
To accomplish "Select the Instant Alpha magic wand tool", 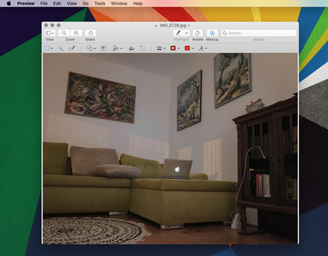I will point(60,48).
